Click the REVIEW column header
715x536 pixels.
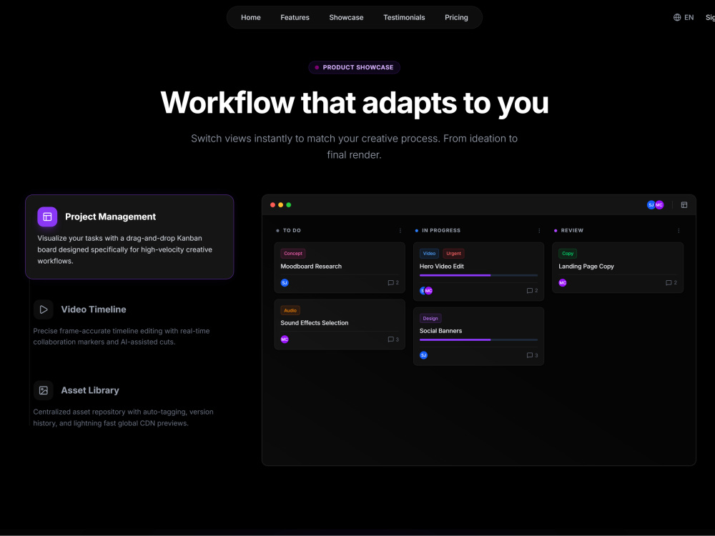pyautogui.click(x=572, y=231)
